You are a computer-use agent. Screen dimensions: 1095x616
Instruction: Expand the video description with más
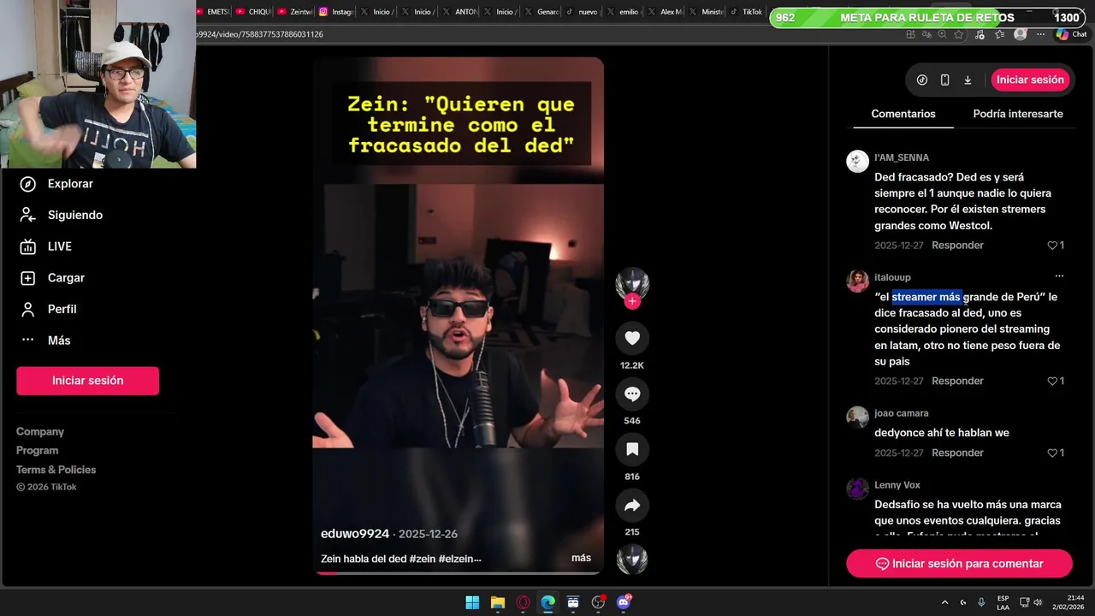[581, 558]
